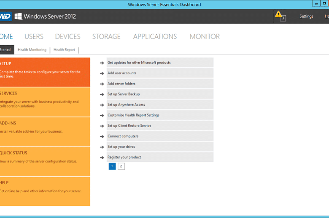329x218 pixels.
Task: Open the HOME section
Action: point(6,37)
